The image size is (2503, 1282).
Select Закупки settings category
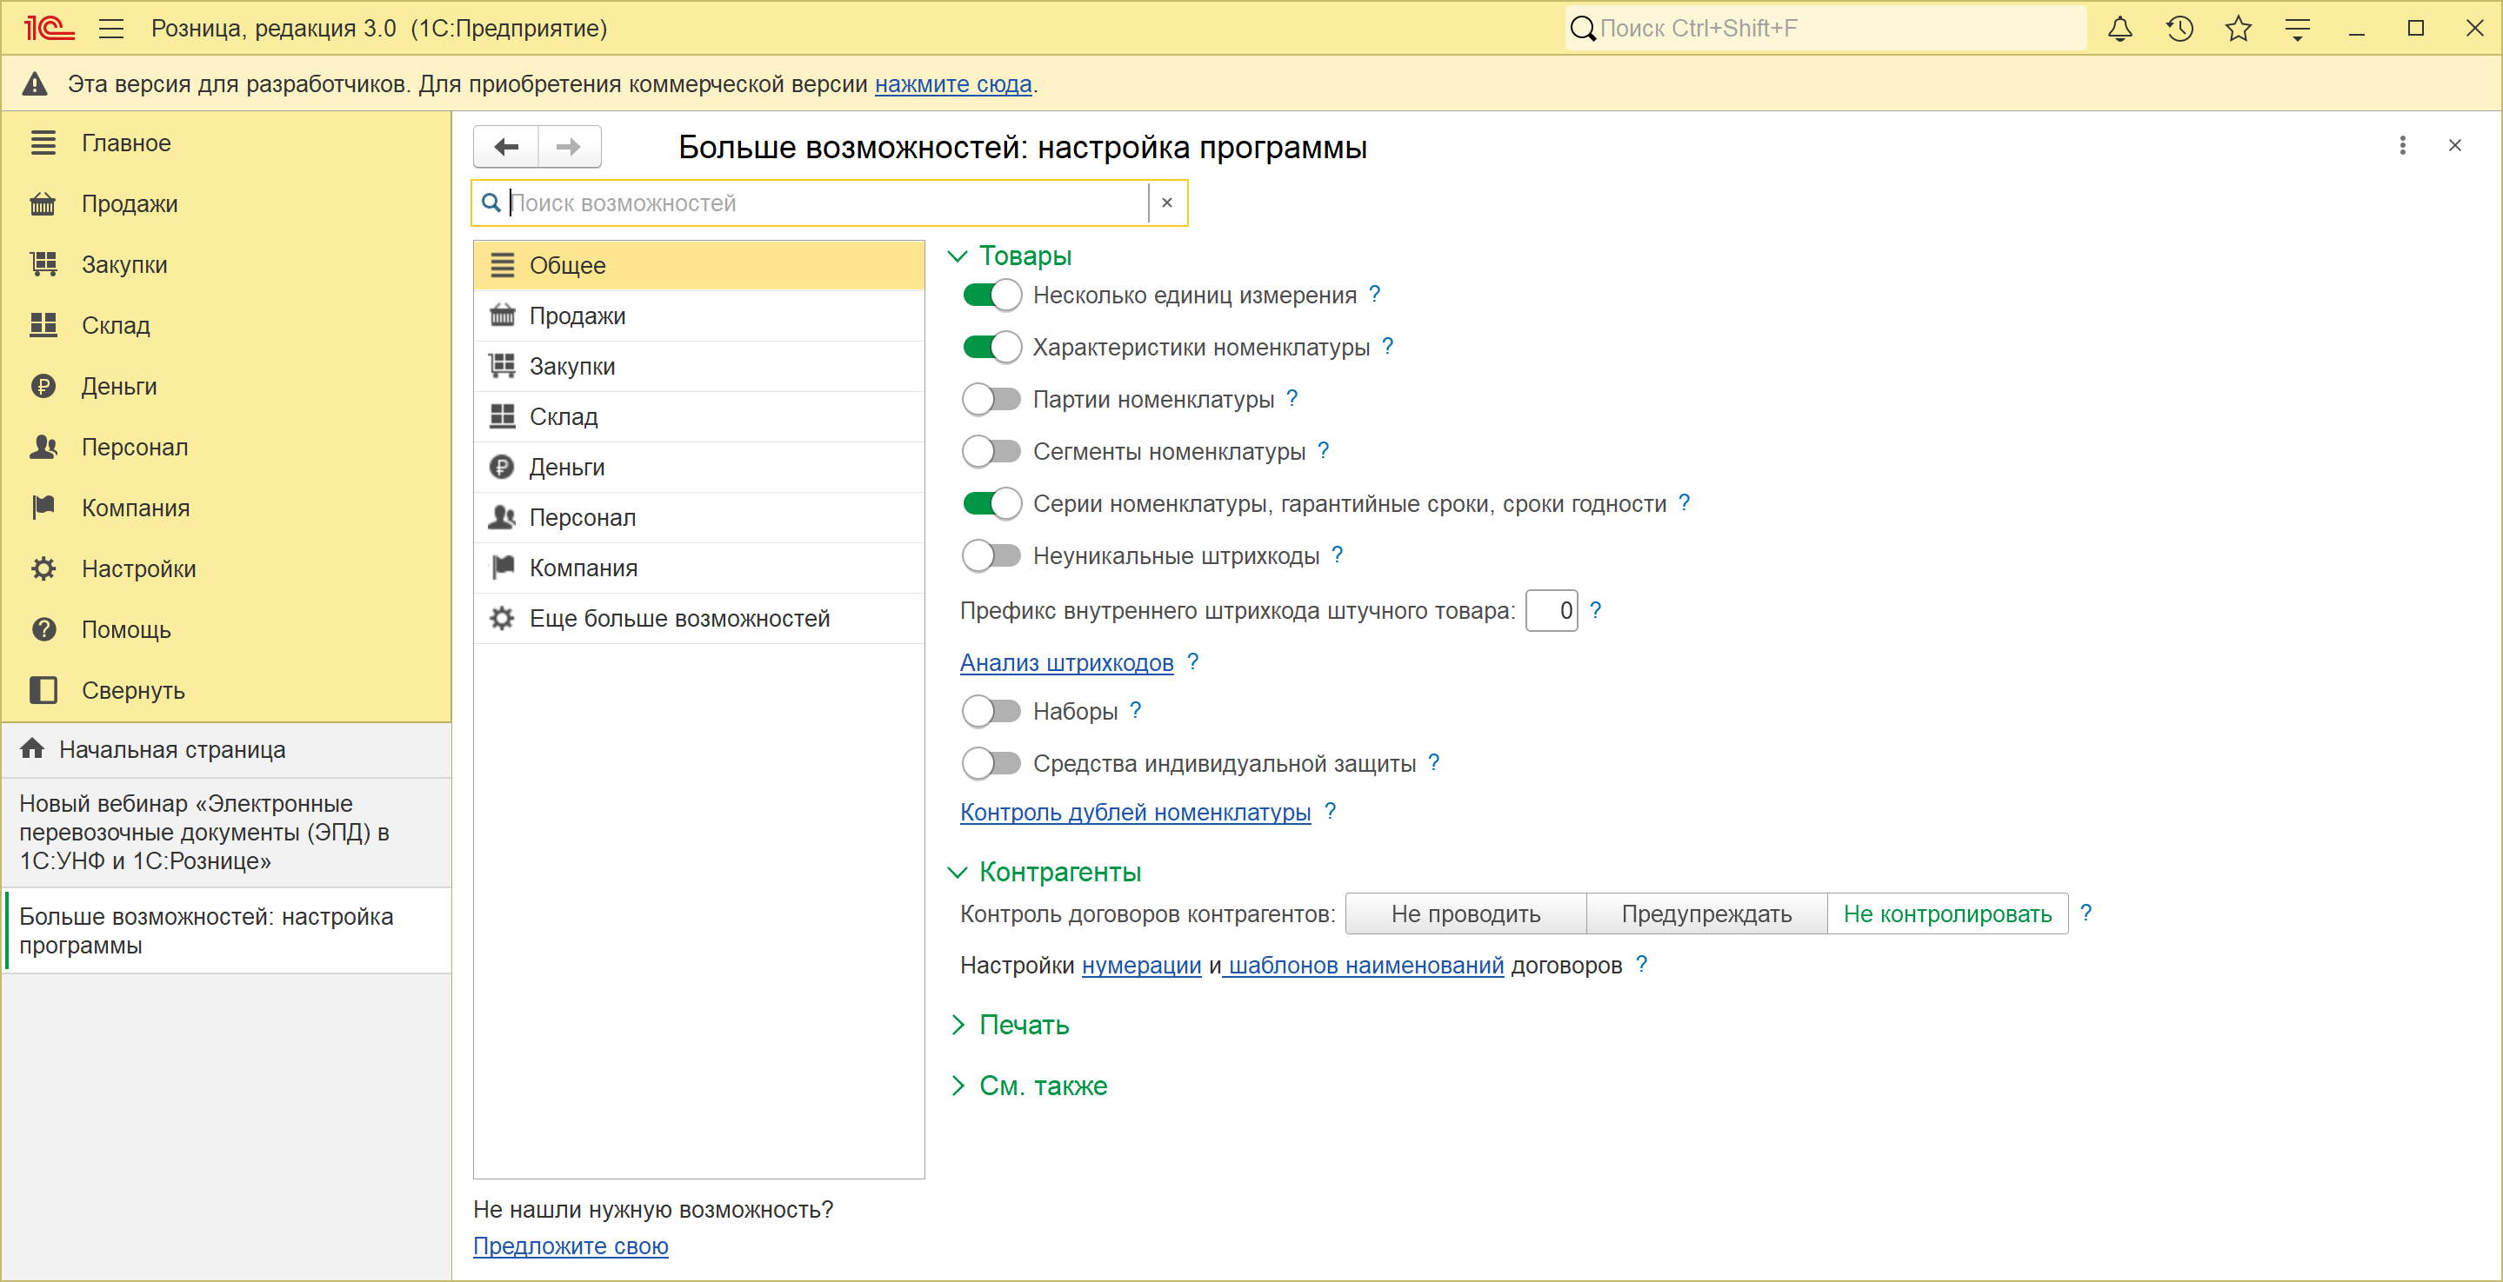click(x=698, y=366)
